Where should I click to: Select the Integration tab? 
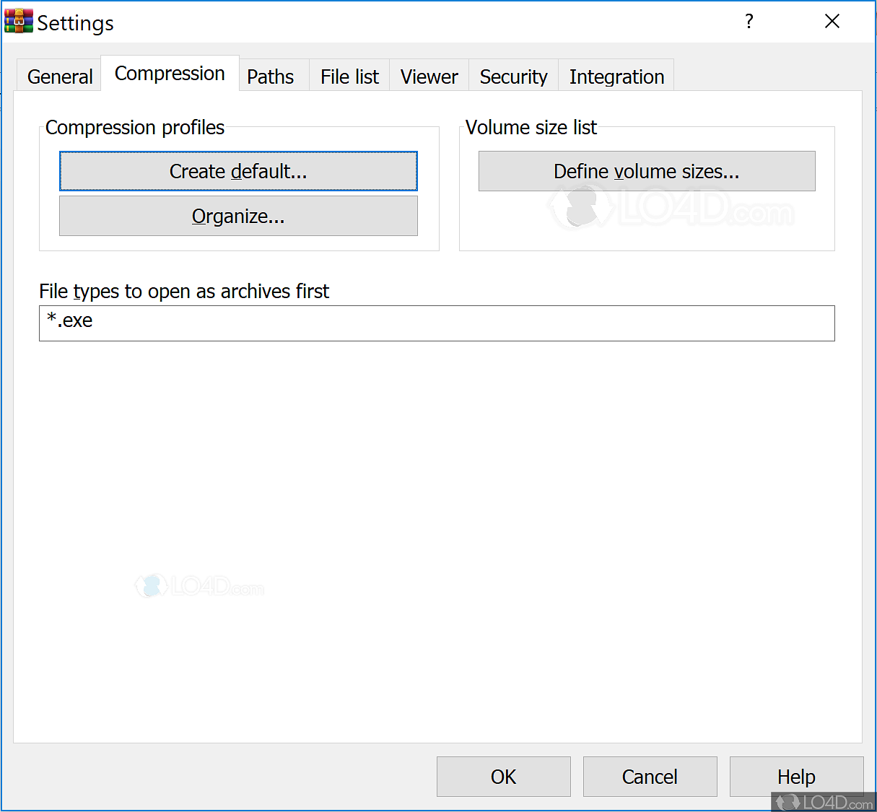(616, 75)
